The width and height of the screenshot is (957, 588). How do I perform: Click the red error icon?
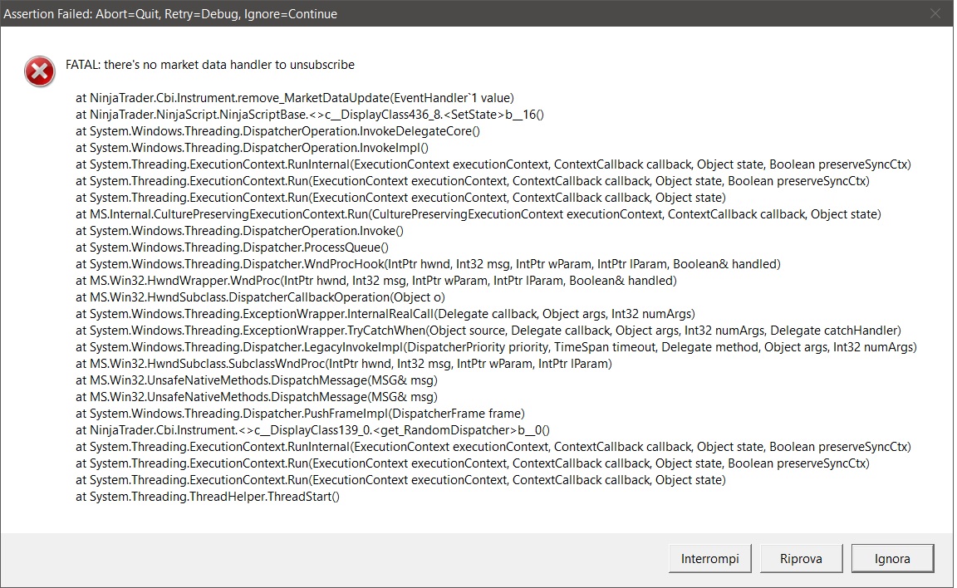point(39,72)
